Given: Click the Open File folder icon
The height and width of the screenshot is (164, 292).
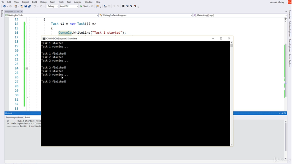Looking at the screenshot, I should click(22, 6).
